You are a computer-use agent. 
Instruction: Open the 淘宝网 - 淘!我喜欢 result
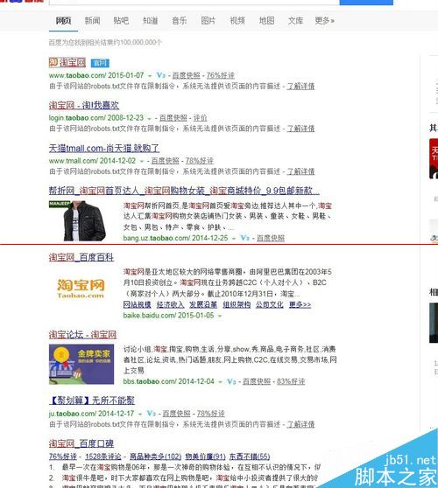(84, 105)
